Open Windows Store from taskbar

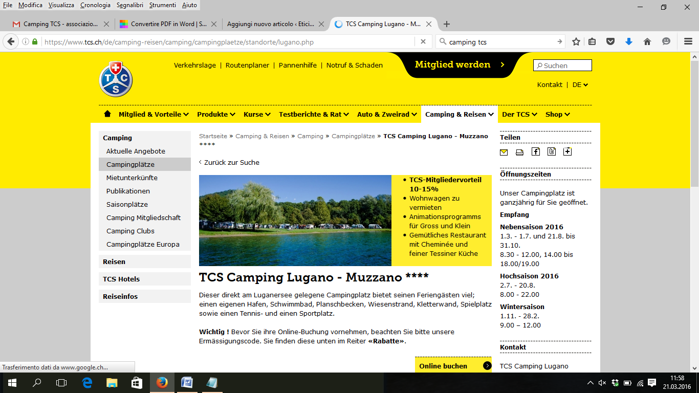(137, 382)
